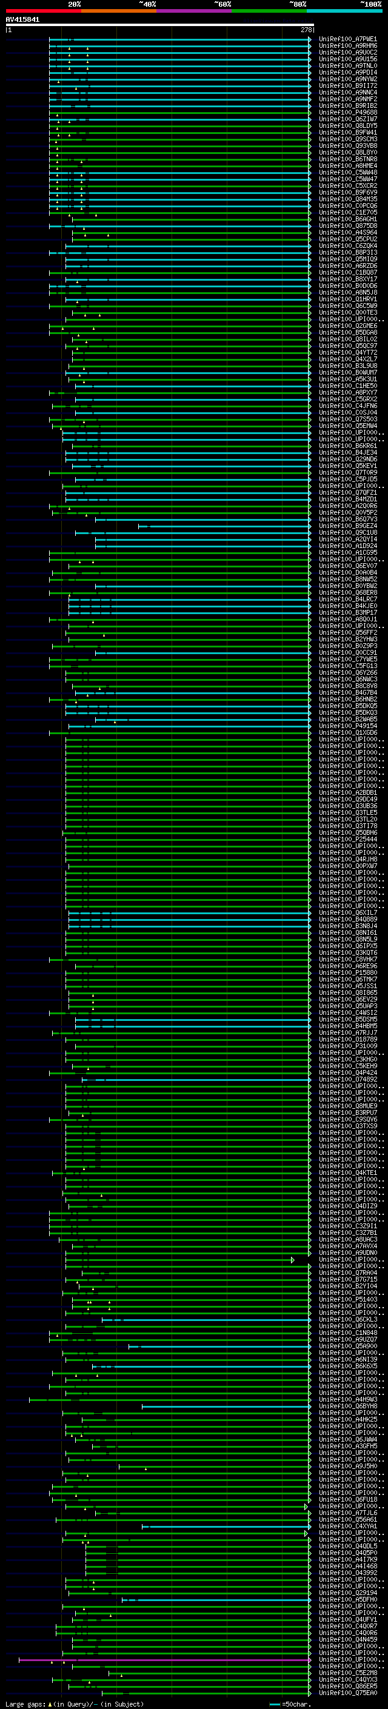
Task: Select the UniRef100_A8HME4 label
Action: (347, 166)
